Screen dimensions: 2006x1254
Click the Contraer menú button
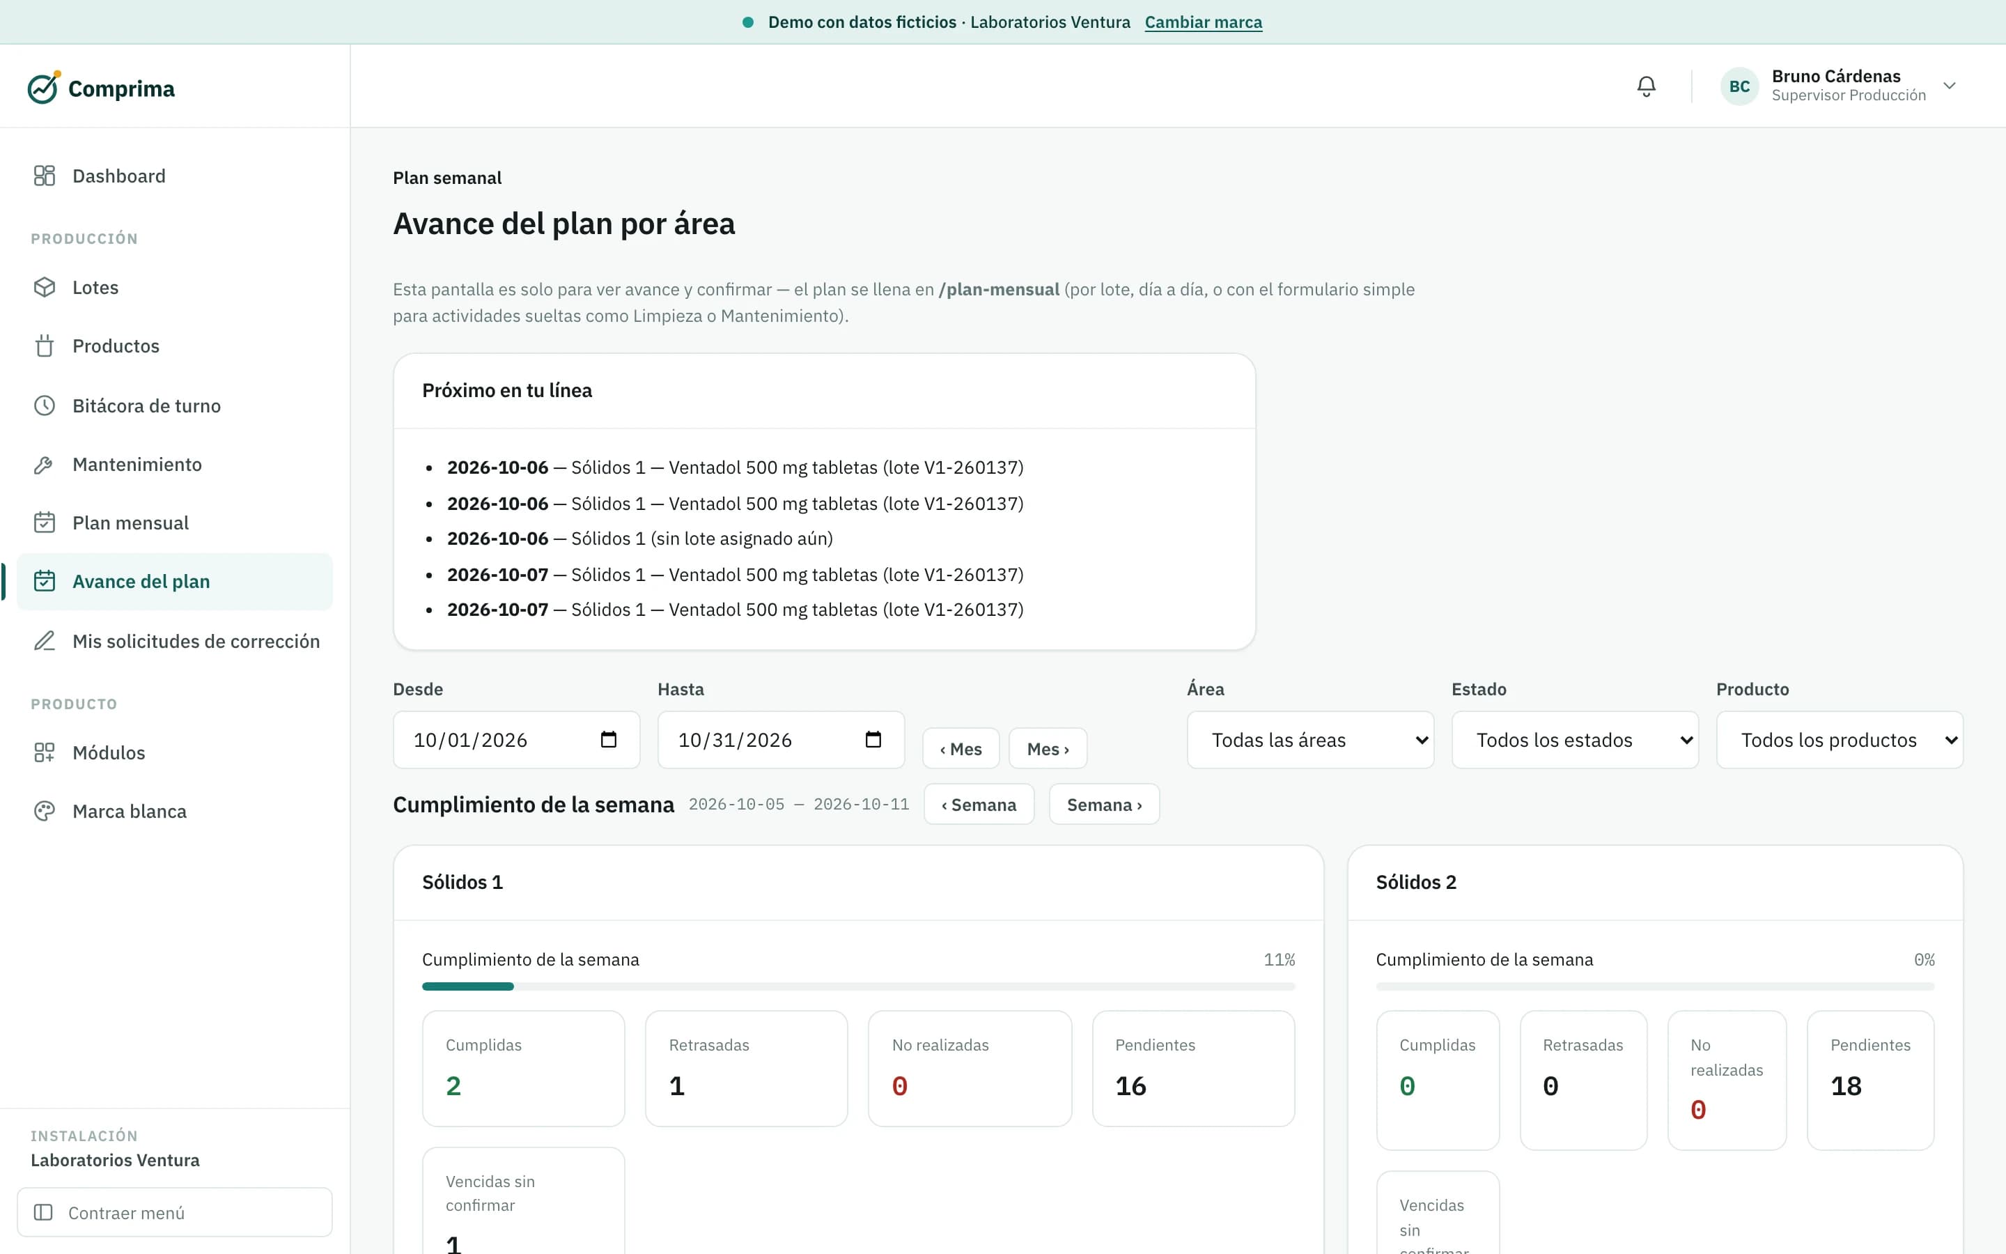[175, 1212]
